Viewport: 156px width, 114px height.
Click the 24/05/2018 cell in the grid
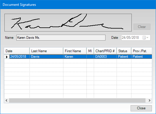pyautogui.click(x=20, y=57)
